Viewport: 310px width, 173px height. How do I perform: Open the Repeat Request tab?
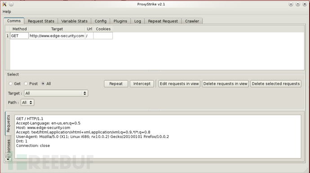coord(163,21)
